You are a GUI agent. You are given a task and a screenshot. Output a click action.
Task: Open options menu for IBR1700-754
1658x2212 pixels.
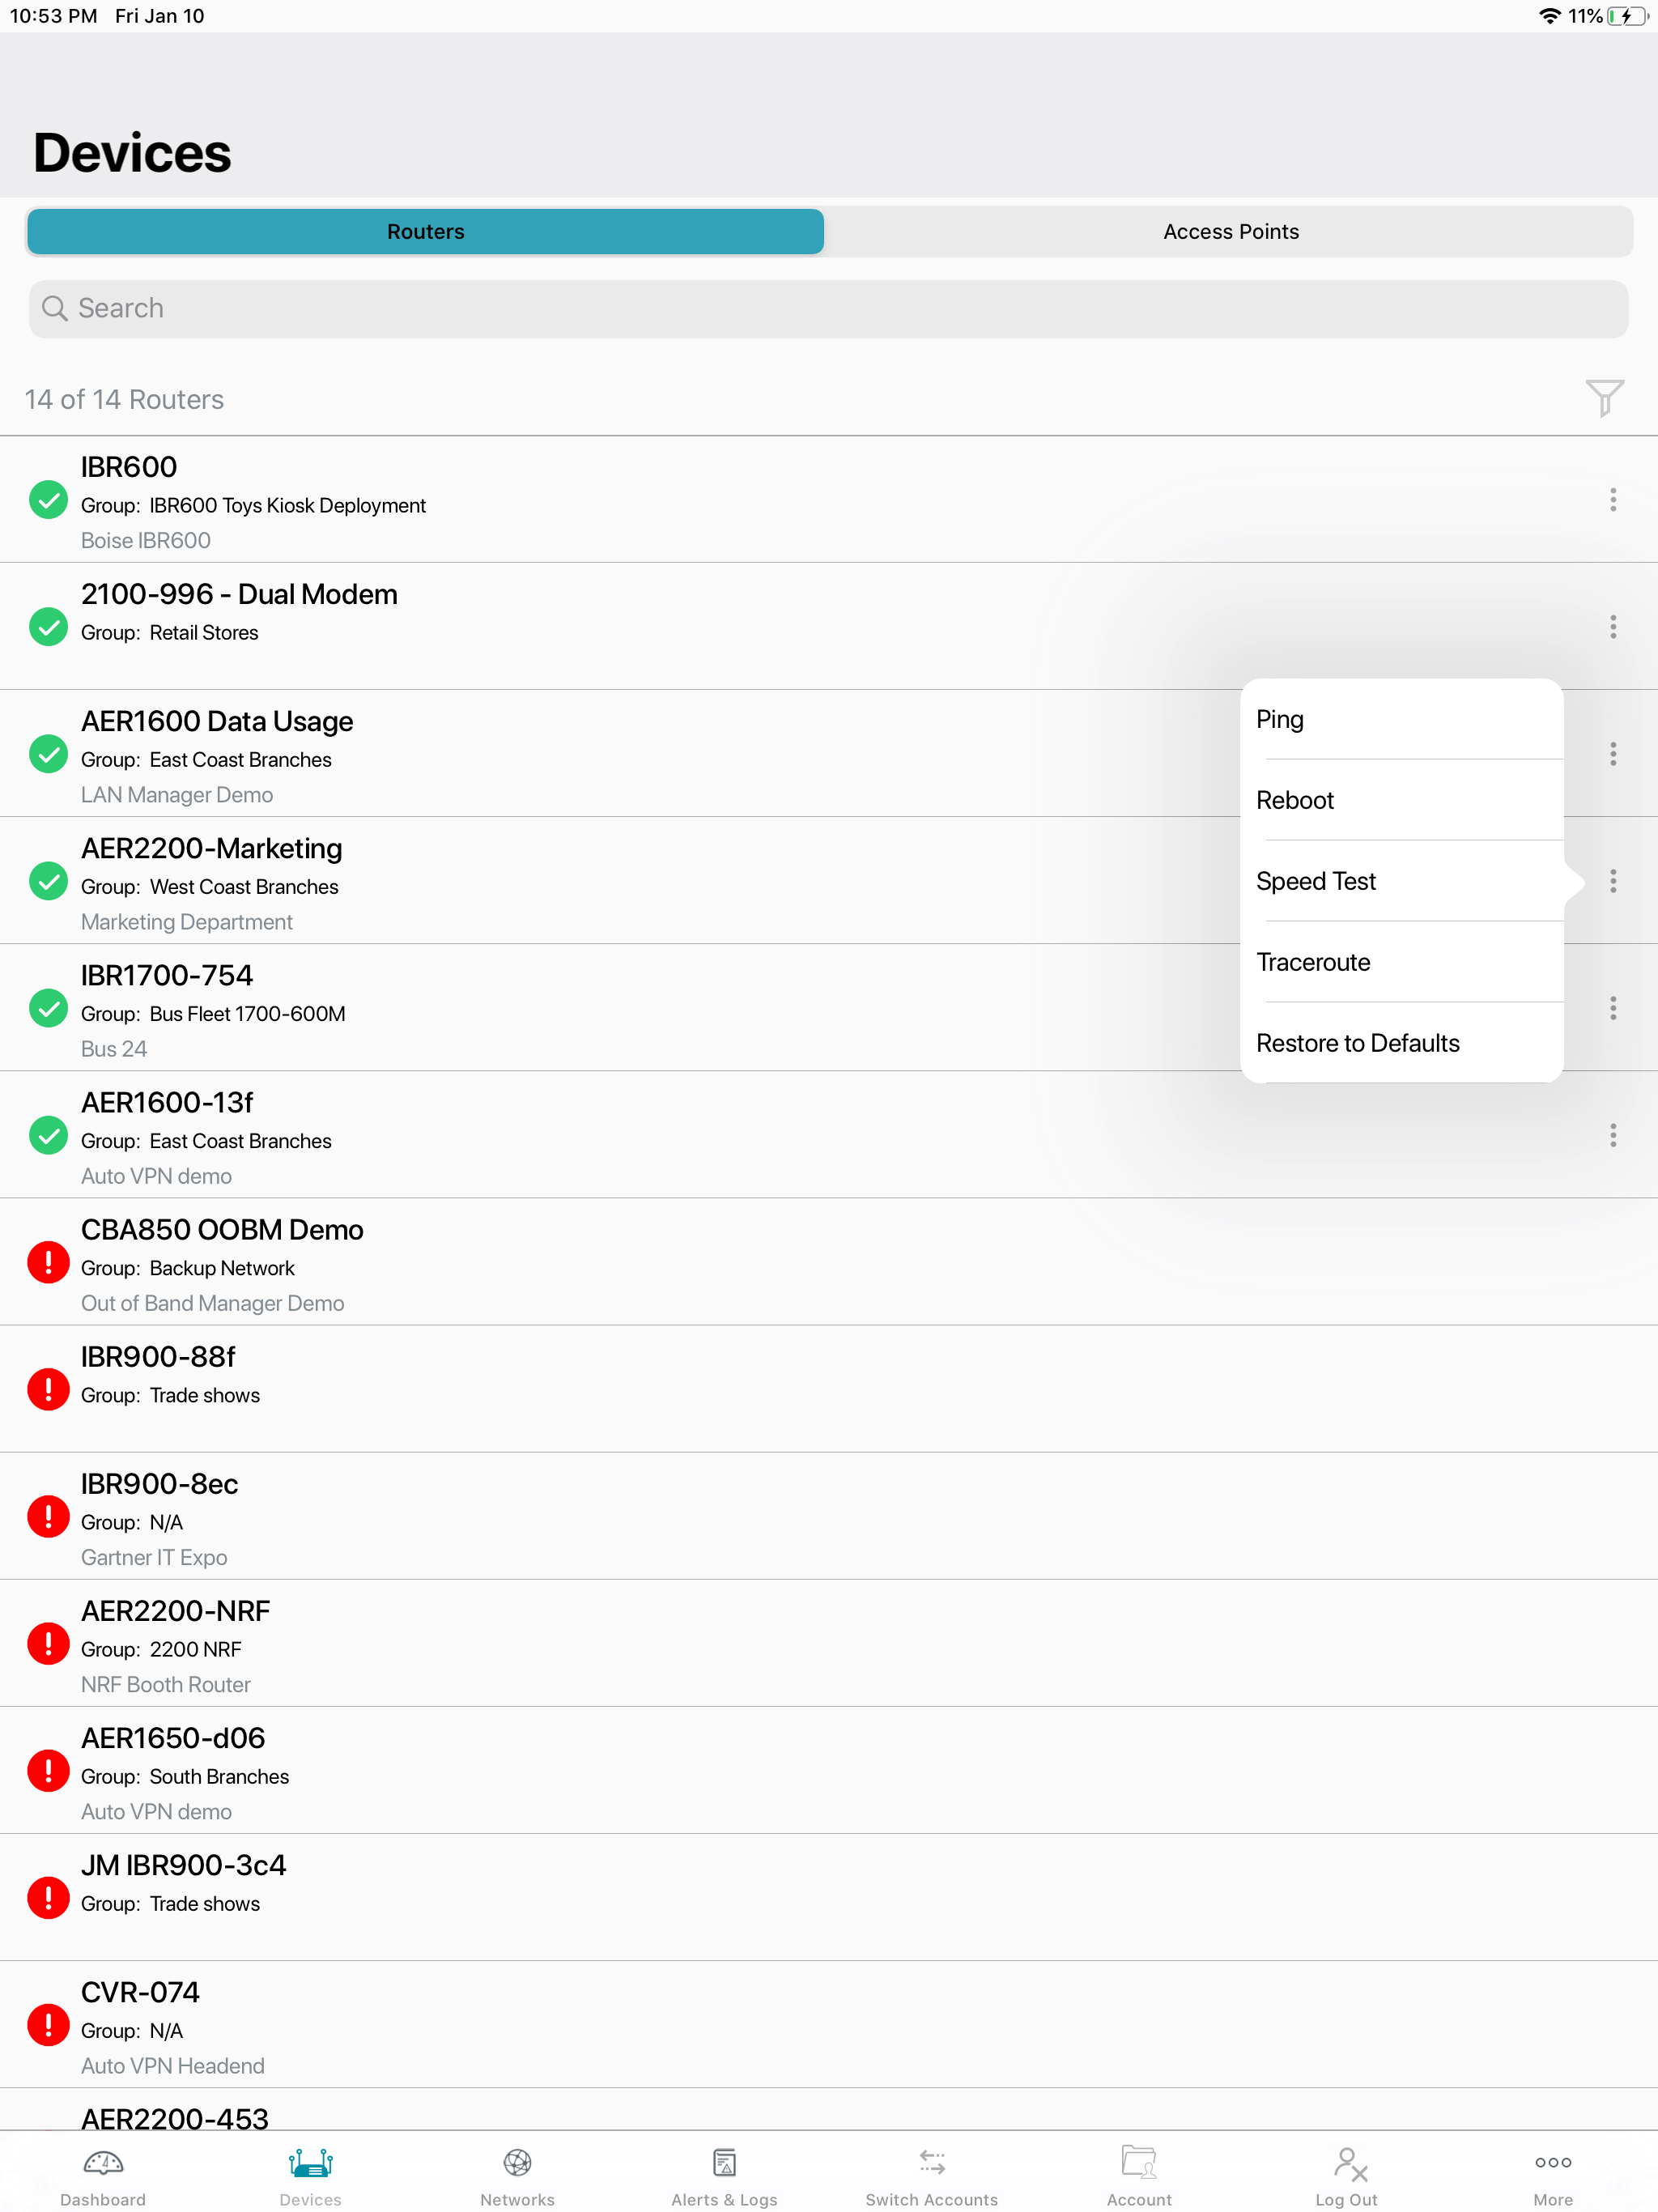[1613, 1008]
